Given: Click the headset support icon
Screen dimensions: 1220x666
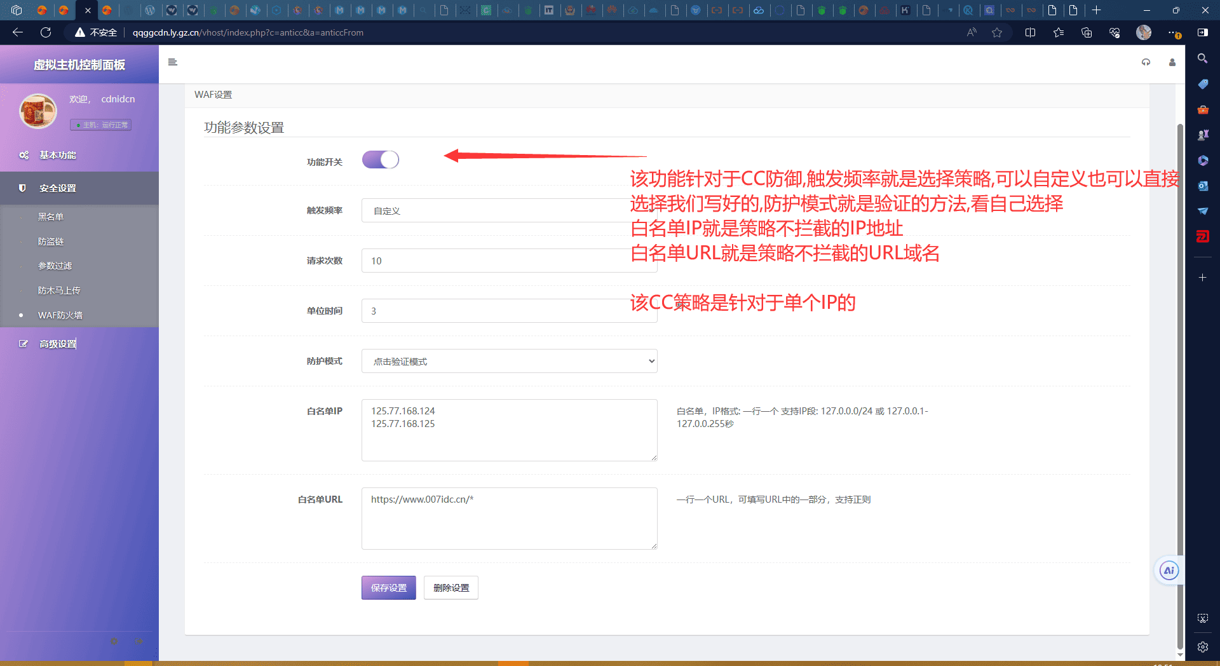Looking at the screenshot, I should coord(1146,62).
